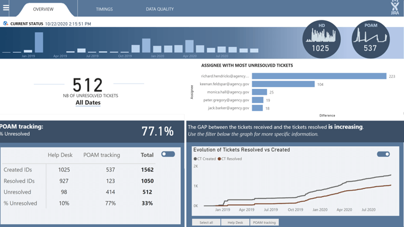Viewport: 404px width, 227px height.
Task: Click the CT Created legend marker
Action: [x=196, y=159]
